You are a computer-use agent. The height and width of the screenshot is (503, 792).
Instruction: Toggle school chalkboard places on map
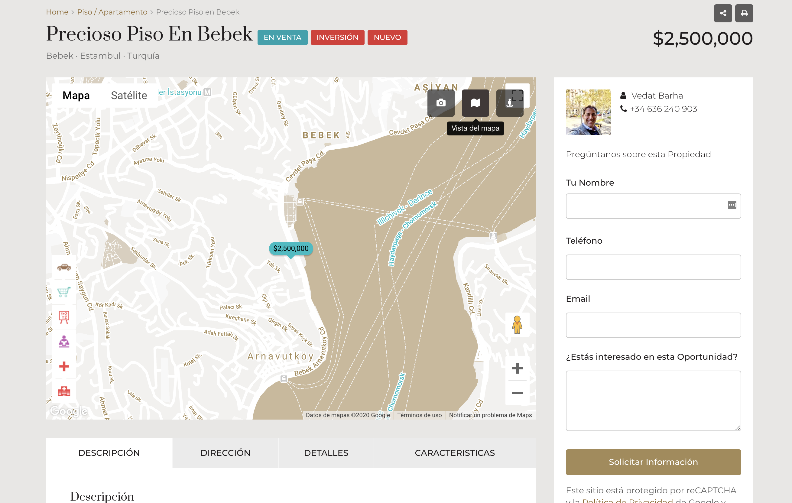[64, 317]
